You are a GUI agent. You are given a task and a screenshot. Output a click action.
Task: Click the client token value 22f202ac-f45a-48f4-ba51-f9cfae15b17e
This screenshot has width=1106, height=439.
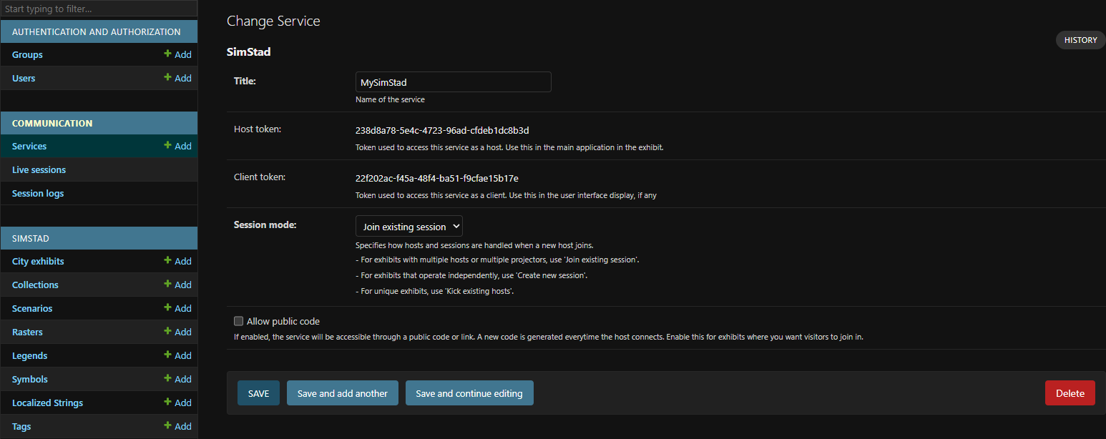pos(437,177)
